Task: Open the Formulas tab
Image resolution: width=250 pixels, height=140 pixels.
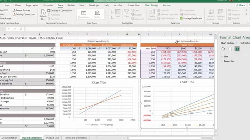Action: (48, 5)
